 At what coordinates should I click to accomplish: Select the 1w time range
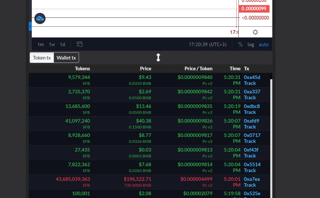pos(52,45)
